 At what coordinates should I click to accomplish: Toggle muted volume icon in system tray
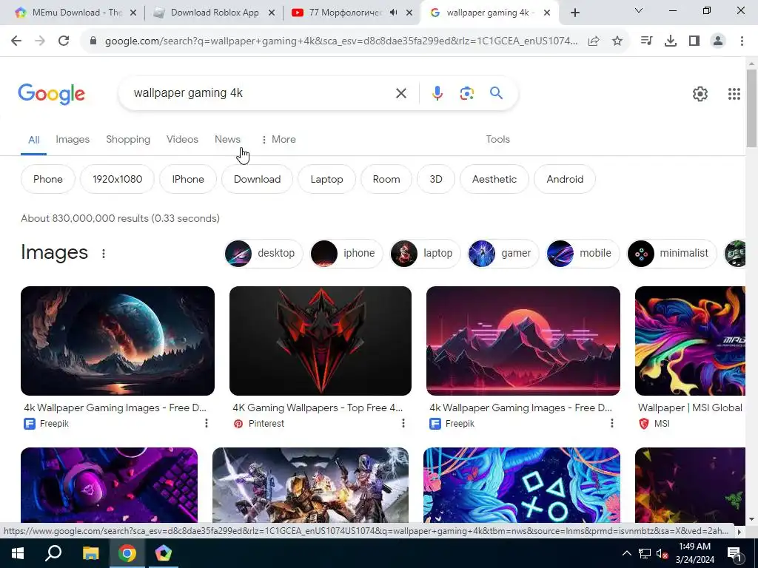pyautogui.click(x=662, y=553)
